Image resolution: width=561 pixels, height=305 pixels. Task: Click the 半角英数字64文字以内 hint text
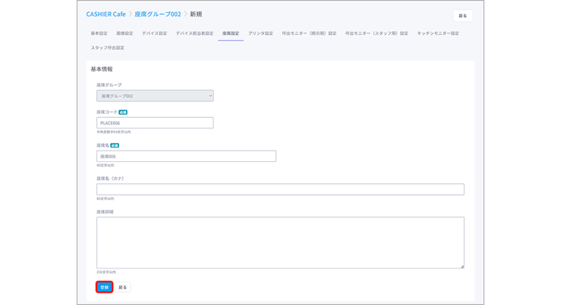(x=114, y=132)
